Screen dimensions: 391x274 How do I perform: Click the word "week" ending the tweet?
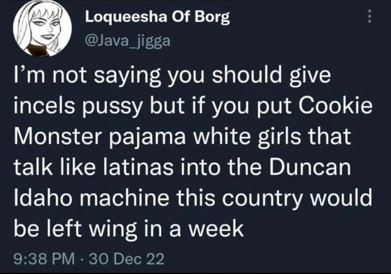216,229
